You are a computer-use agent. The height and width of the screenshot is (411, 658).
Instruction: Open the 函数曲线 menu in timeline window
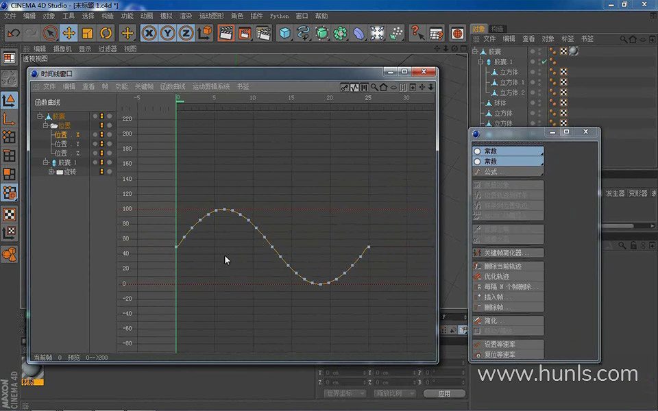click(x=173, y=87)
